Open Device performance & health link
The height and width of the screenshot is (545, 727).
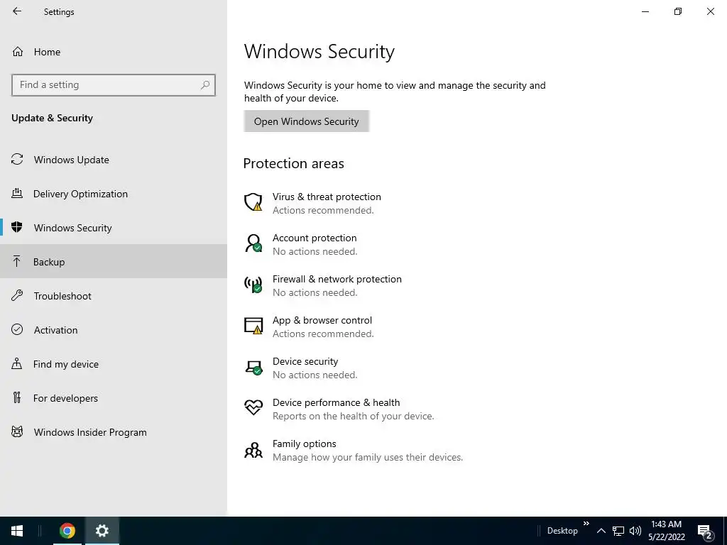click(336, 402)
